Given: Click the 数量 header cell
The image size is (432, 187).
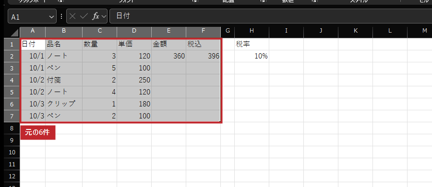Looking at the screenshot, I should [100, 44].
